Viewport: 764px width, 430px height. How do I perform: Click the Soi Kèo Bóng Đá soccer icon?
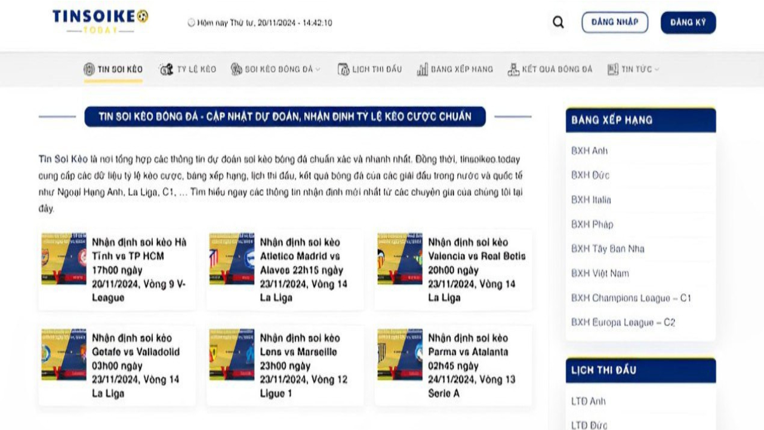[x=236, y=69]
